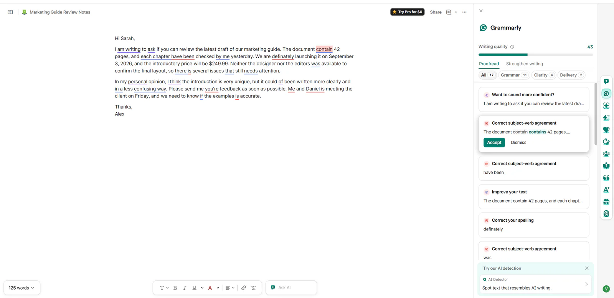Click the open book reader icon in right rail
Screen dimensions: 614x298
pos(606,166)
